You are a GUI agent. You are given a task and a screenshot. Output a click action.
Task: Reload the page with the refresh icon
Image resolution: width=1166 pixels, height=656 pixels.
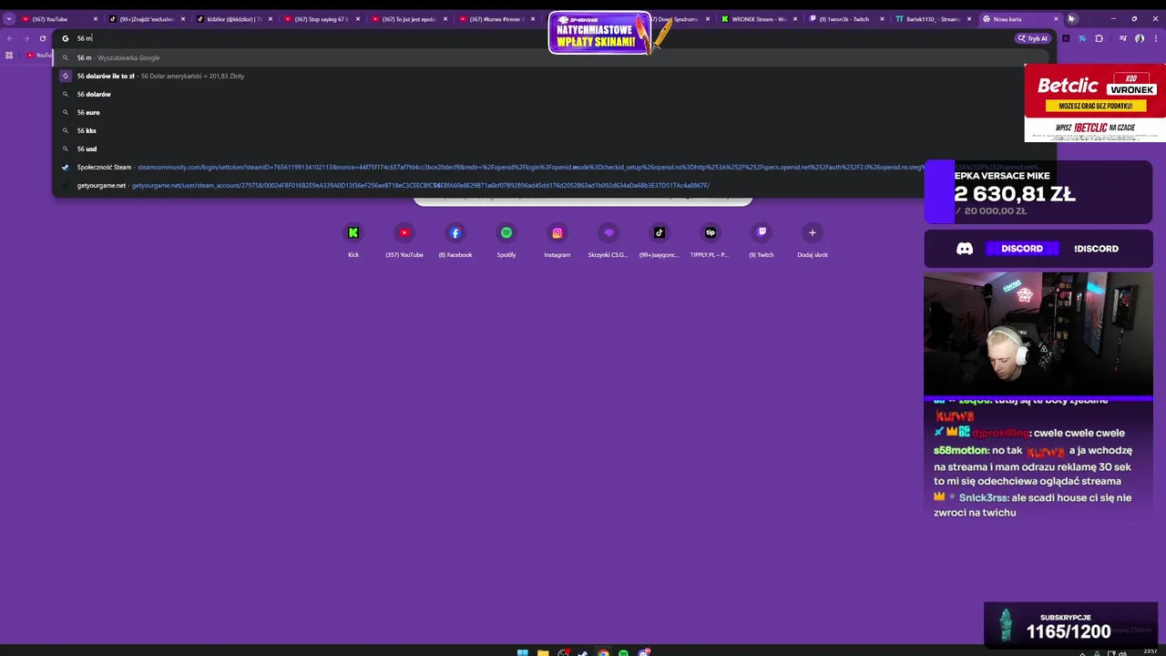point(42,38)
